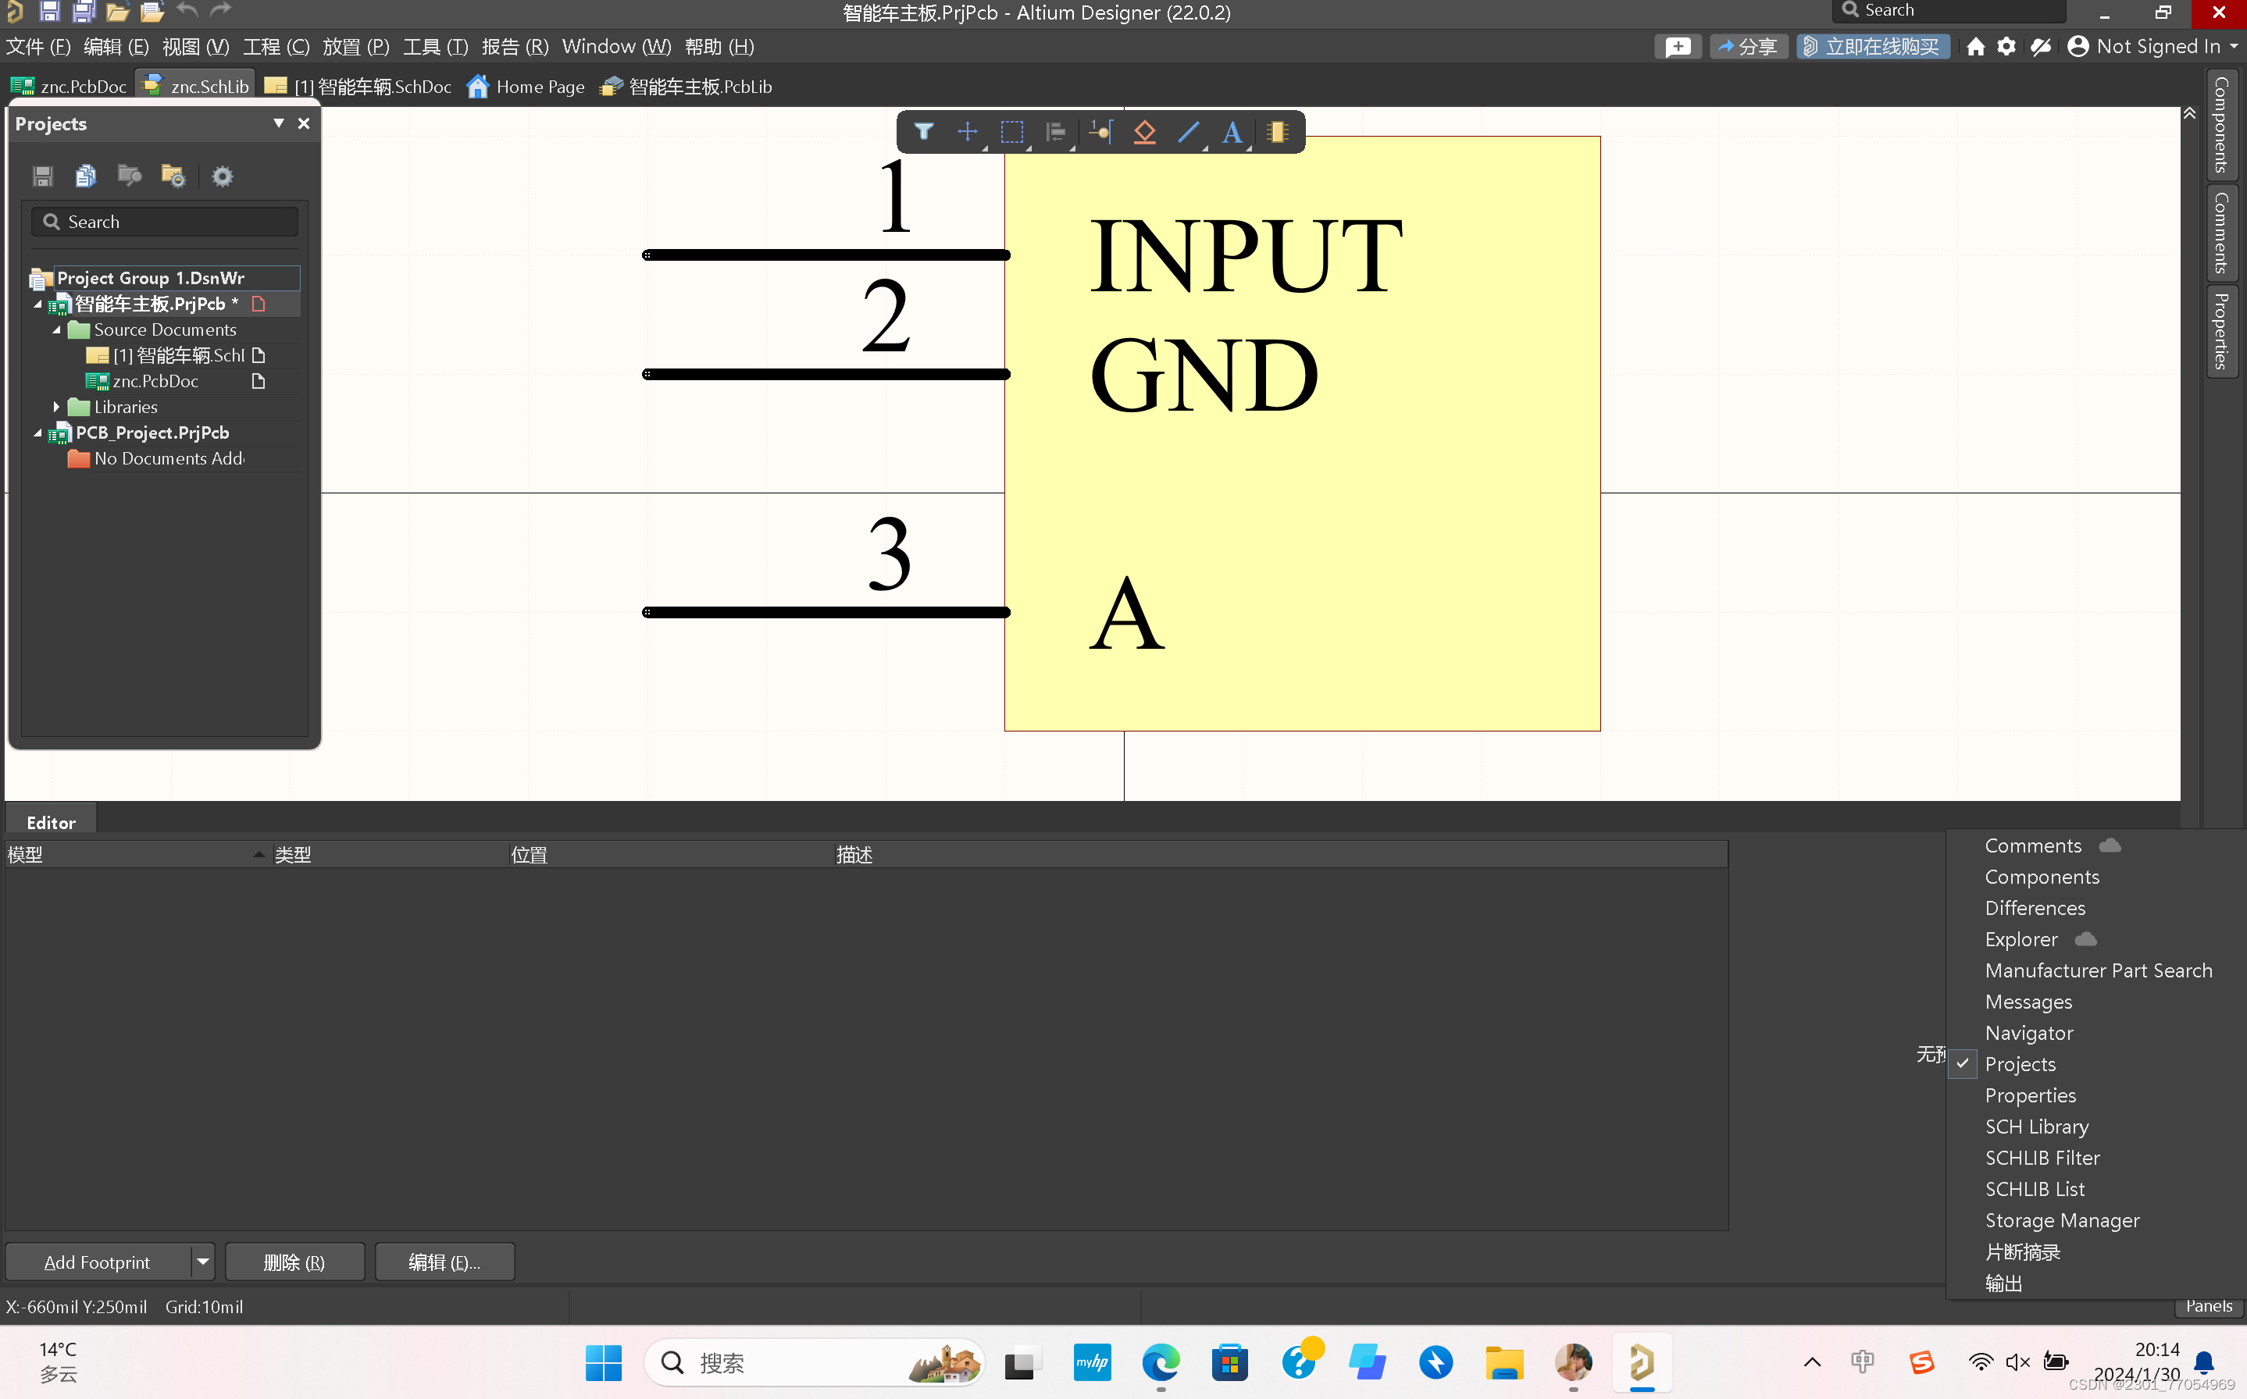
Task: Click the Place IEEE Symbol icon
Action: pos(1145,132)
